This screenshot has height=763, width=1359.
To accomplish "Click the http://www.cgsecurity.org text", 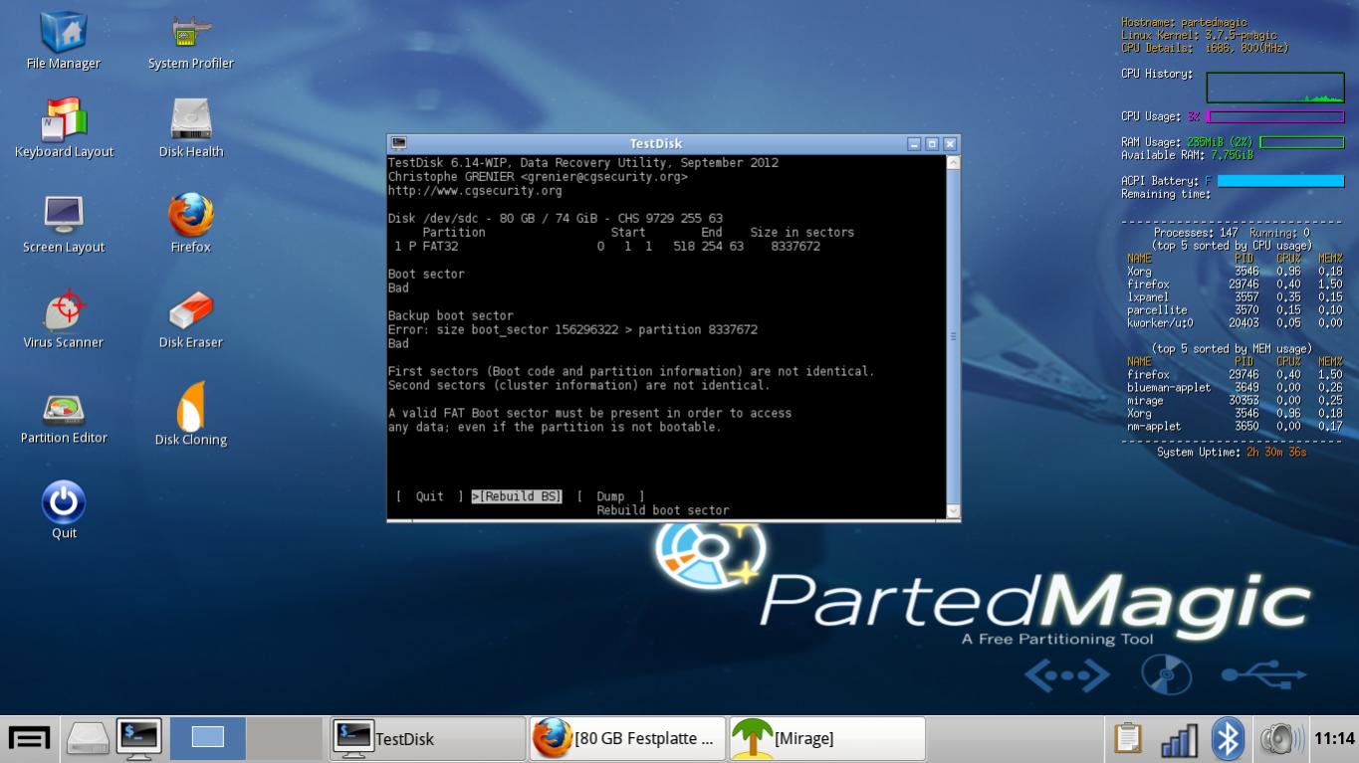I will tap(475, 190).
